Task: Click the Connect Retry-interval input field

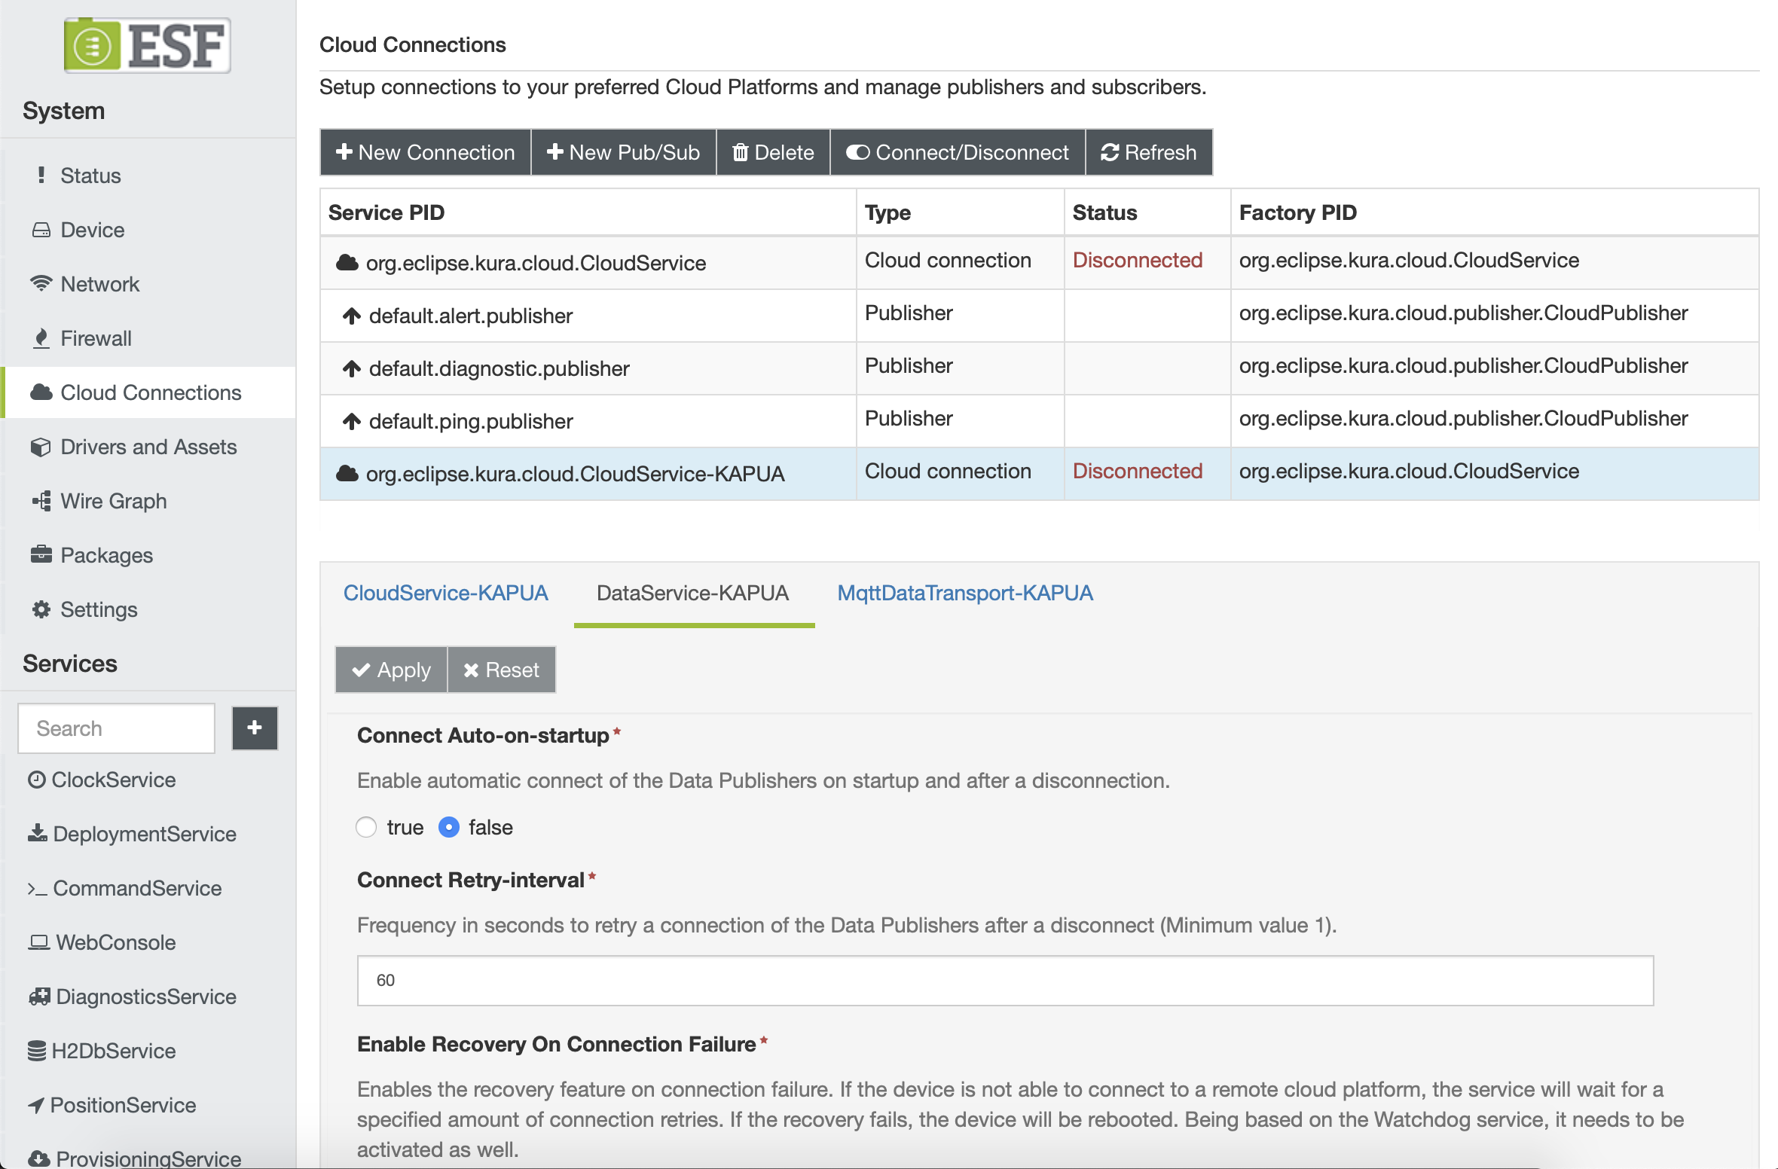Action: [1005, 980]
